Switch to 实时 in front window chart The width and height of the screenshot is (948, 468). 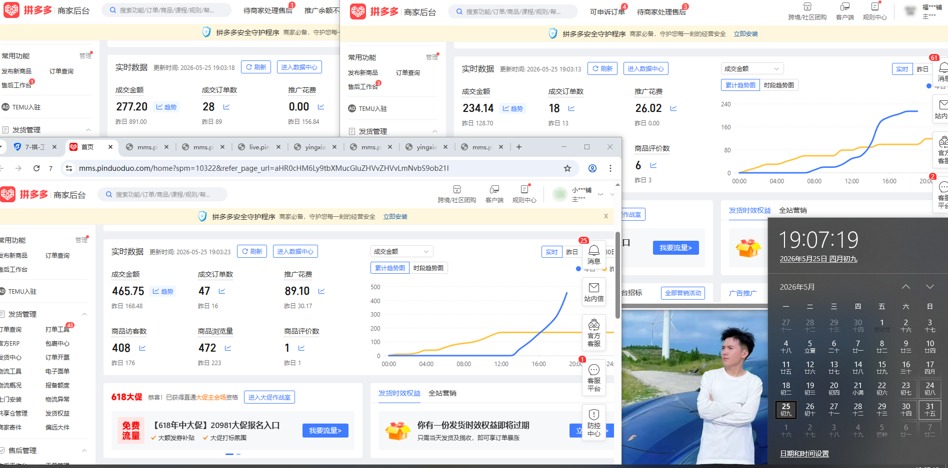pyautogui.click(x=551, y=252)
